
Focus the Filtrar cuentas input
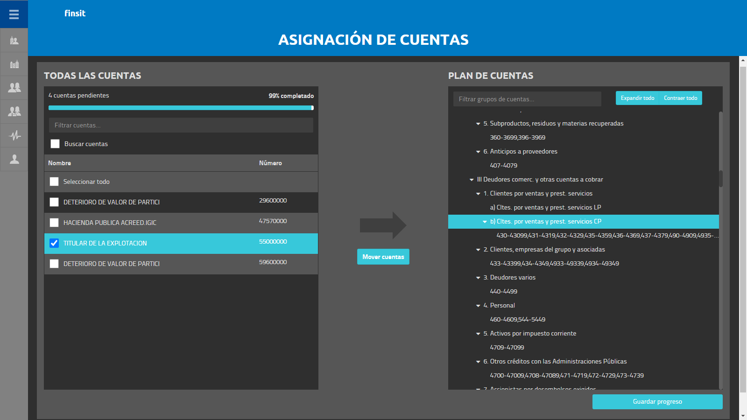[x=181, y=125]
